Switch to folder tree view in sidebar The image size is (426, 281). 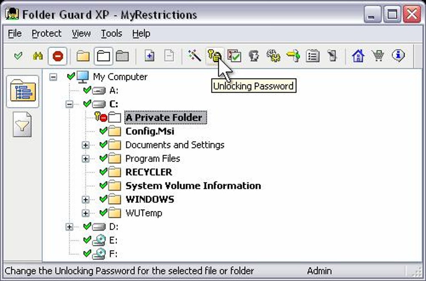point(23,91)
